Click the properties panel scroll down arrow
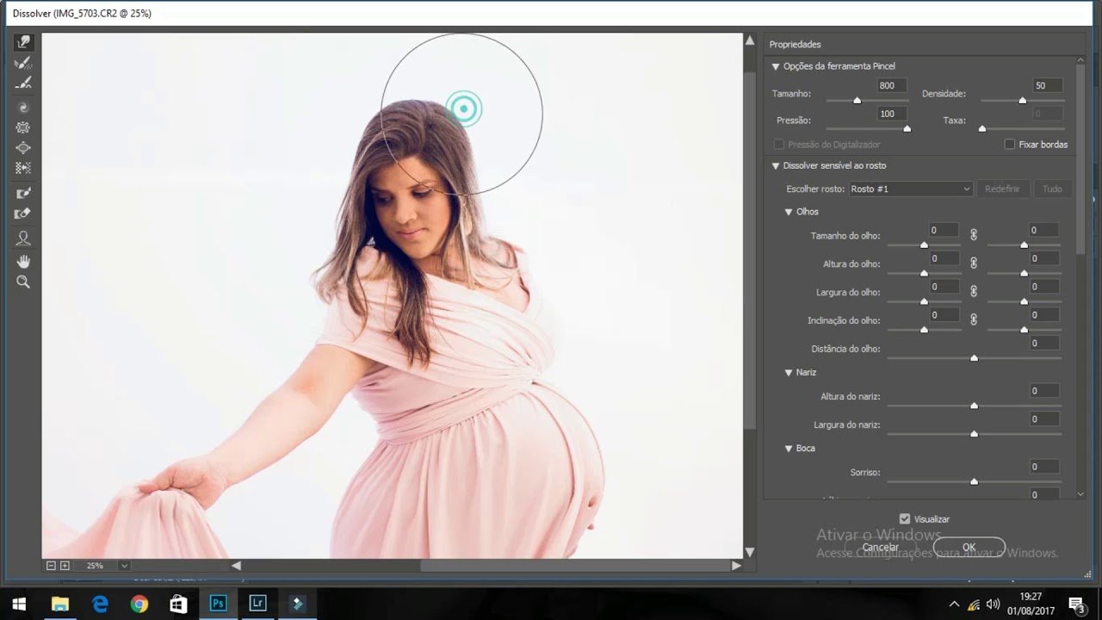Screen dimensions: 1102x620 (x=1080, y=493)
